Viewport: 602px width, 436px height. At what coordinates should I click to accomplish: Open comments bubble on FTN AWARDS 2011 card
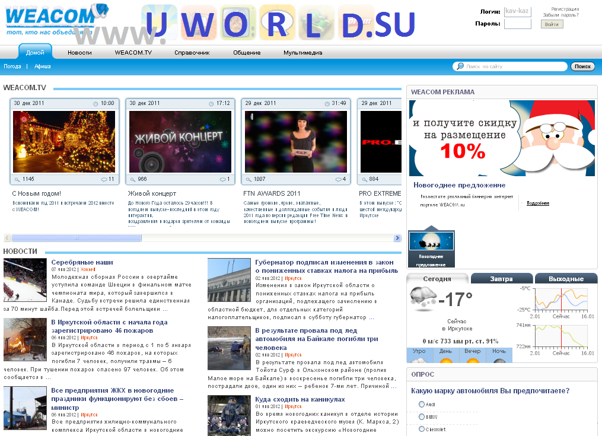coord(338,179)
